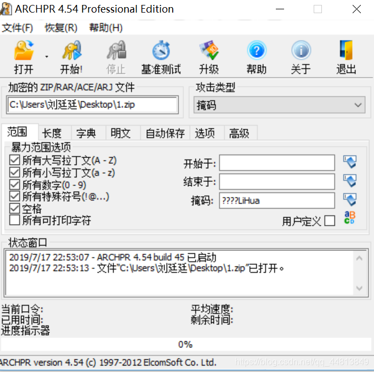Screen dimensions: 374x372
Task: Uncheck 所有数字(0 - 9) checkbox
Action: pos(15,185)
